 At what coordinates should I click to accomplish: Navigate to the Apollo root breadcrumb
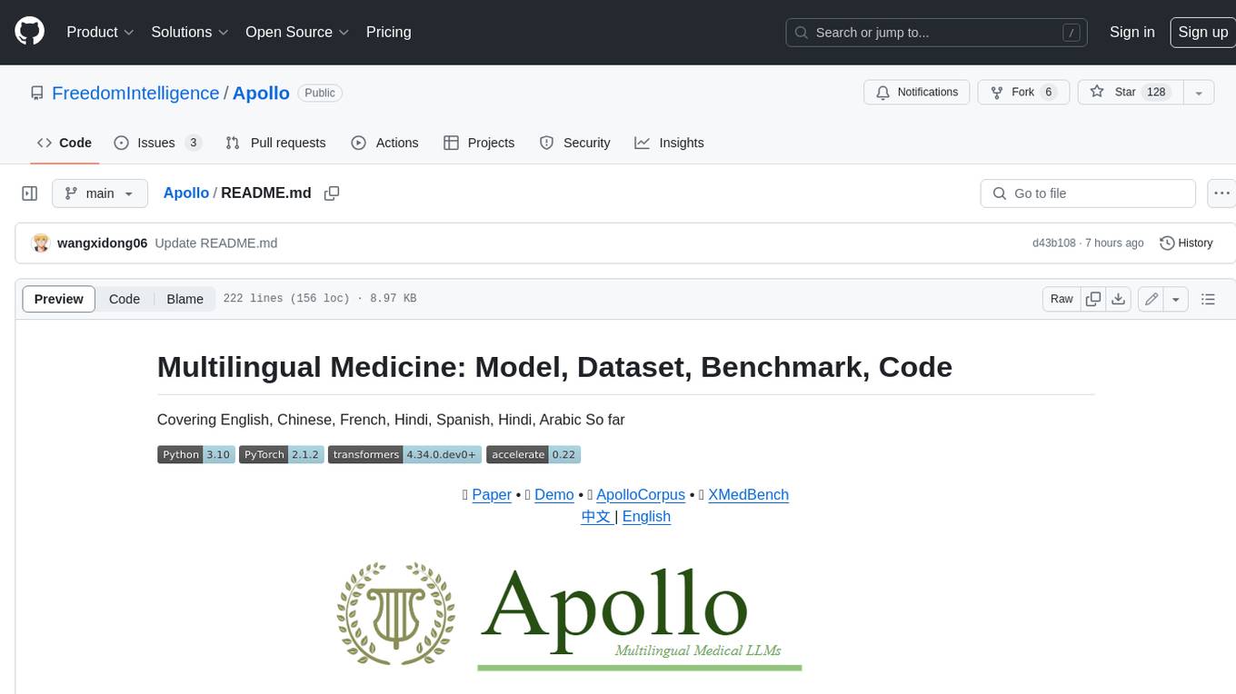[x=186, y=193]
